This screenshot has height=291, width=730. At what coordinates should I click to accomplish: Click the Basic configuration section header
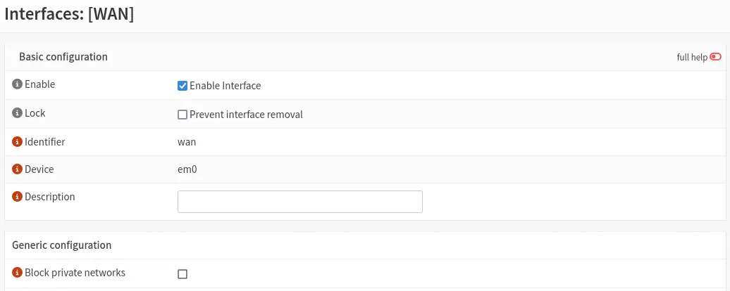pyautogui.click(x=63, y=57)
